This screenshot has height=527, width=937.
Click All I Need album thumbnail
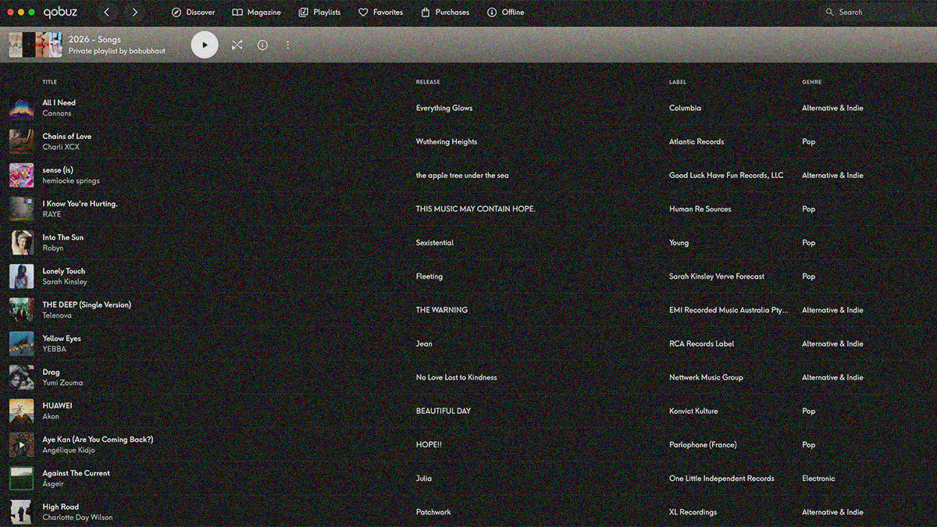[x=21, y=108]
